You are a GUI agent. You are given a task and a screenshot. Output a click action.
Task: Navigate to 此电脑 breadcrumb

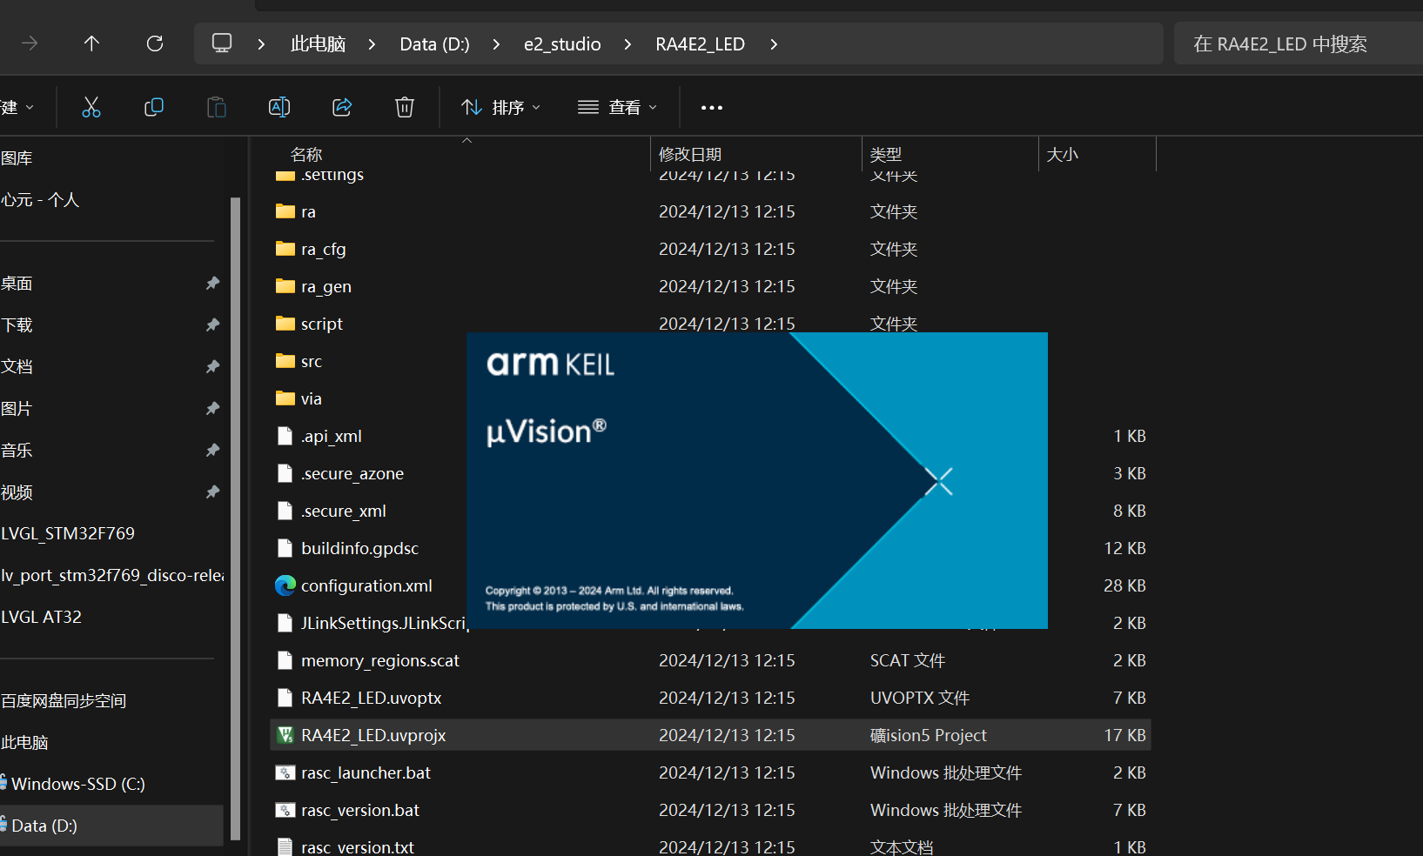[x=318, y=43]
